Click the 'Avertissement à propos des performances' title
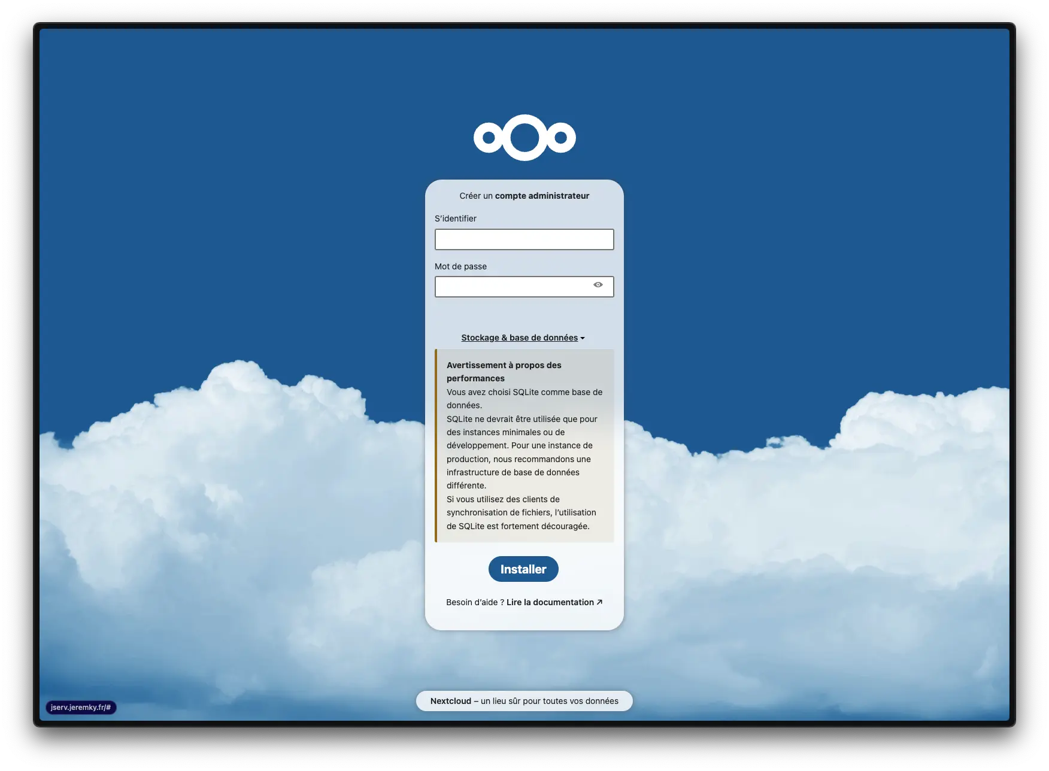The width and height of the screenshot is (1049, 771). 504,372
